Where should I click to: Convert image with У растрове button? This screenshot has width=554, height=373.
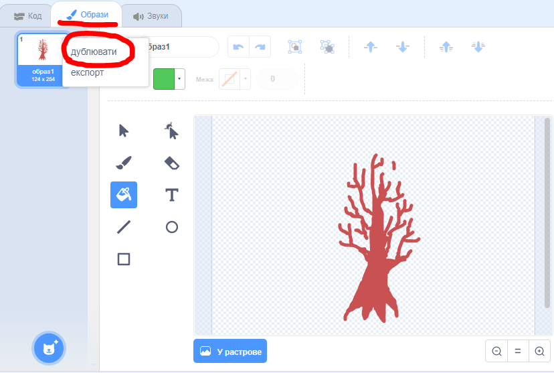(230, 351)
